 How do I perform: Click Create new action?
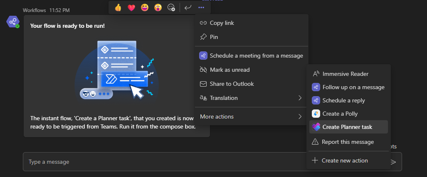[348, 160]
